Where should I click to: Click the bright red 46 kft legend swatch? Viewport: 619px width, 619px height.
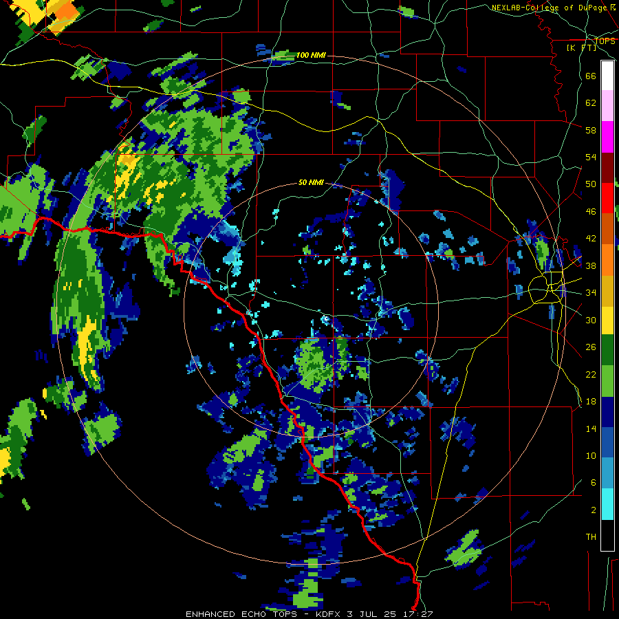pyautogui.click(x=607, y=198)
